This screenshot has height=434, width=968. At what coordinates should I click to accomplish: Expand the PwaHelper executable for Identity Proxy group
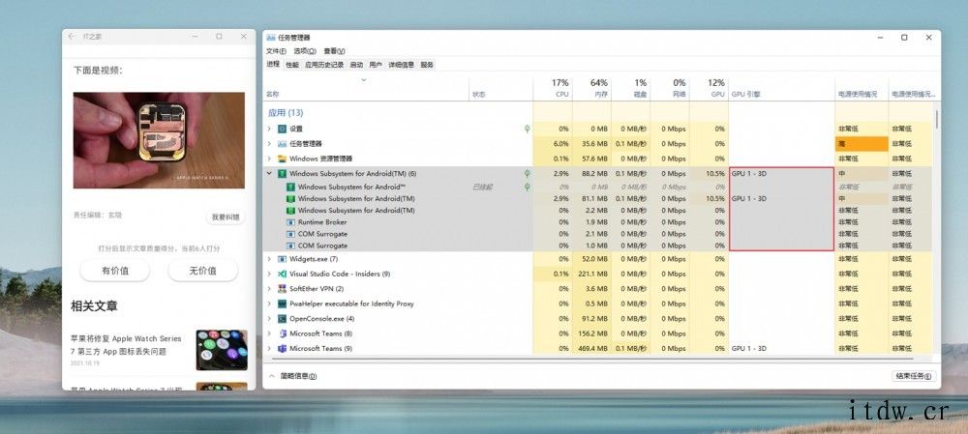point(269,304)
